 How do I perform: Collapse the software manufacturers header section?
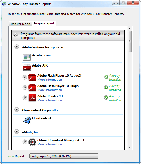pyautogui.click(x=15, y=35)
